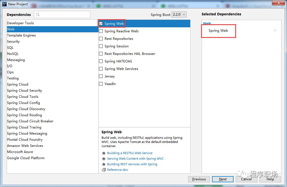Open Serving Web Content with Spring MVC
The width and height of the screenshot is (287, 187).
coord(135,159)
